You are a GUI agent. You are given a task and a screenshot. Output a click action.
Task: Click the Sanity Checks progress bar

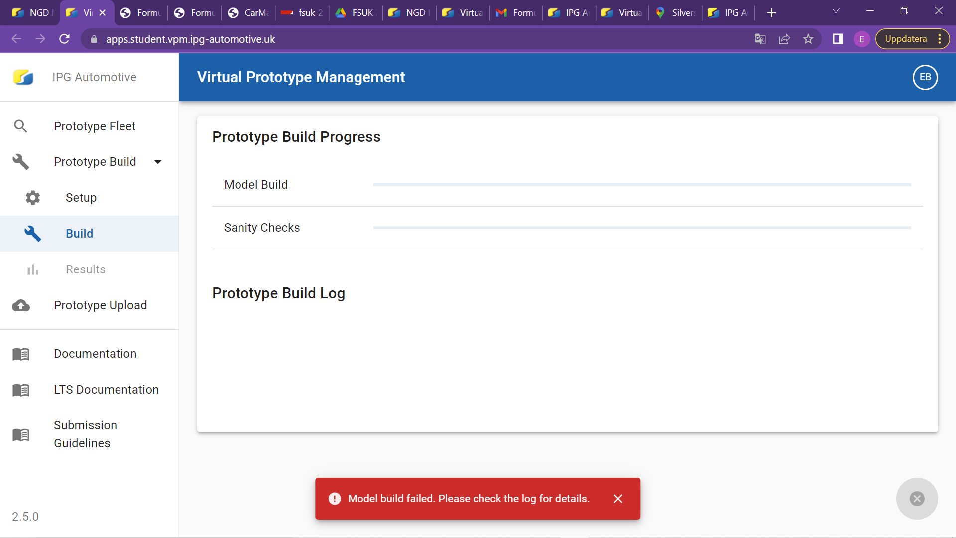(642, 228)
